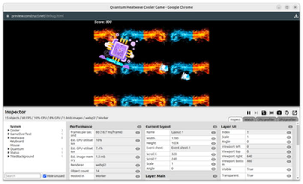Image resolution: width=303 pixels, height=184 pixels.
Task: Watch the layout Width row
Action: click(x=213, y=139)
